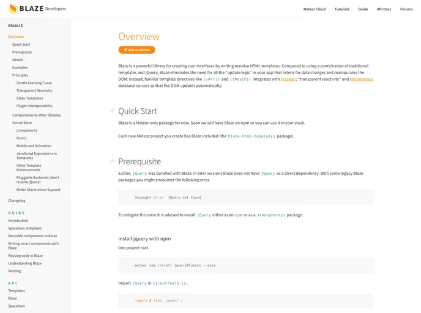Go to Gentle Learning Curve section
Image resolution: width=421 pixels, height=313 pixels.
pos(34,83)
